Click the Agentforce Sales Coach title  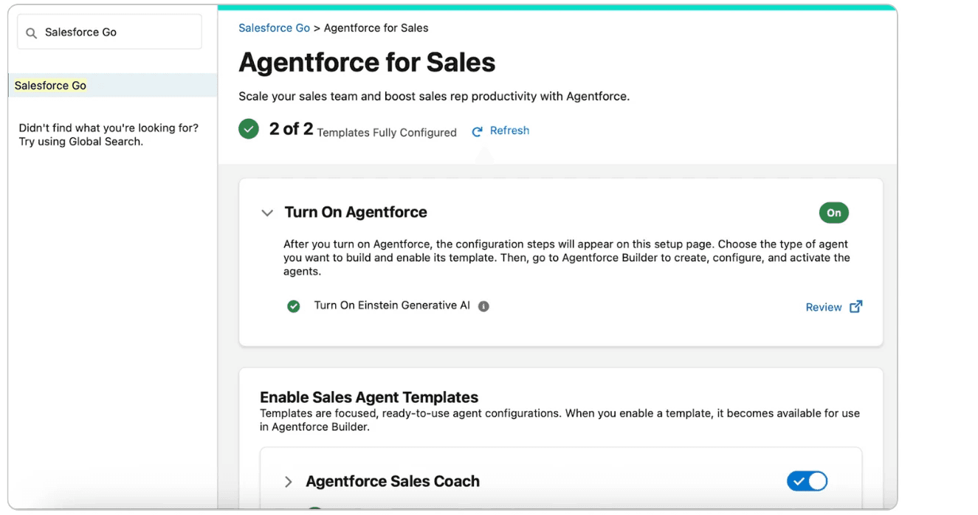(x=393, y=482)
